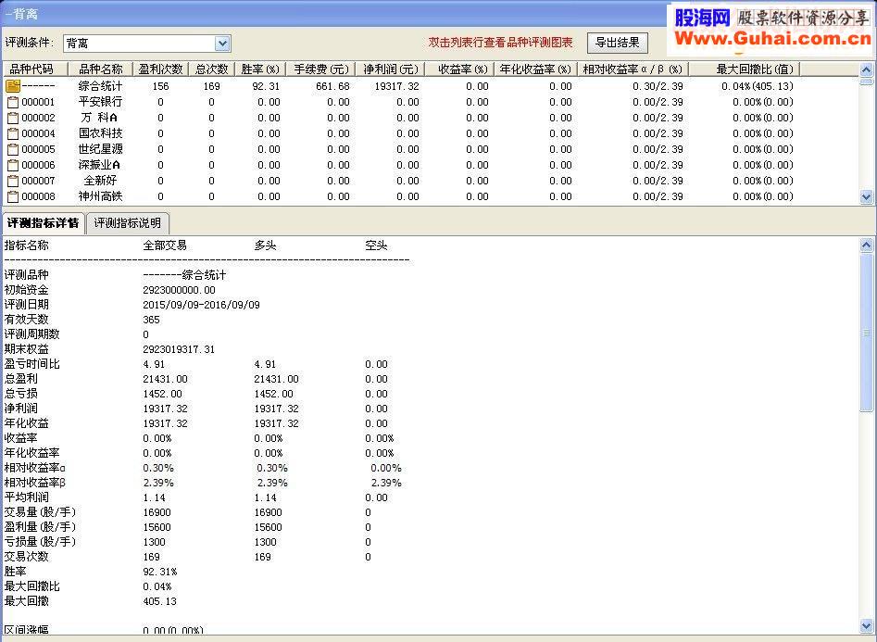Switch to the 评测指标说明 tab
The image size is (877, 642).
point(128,222)
